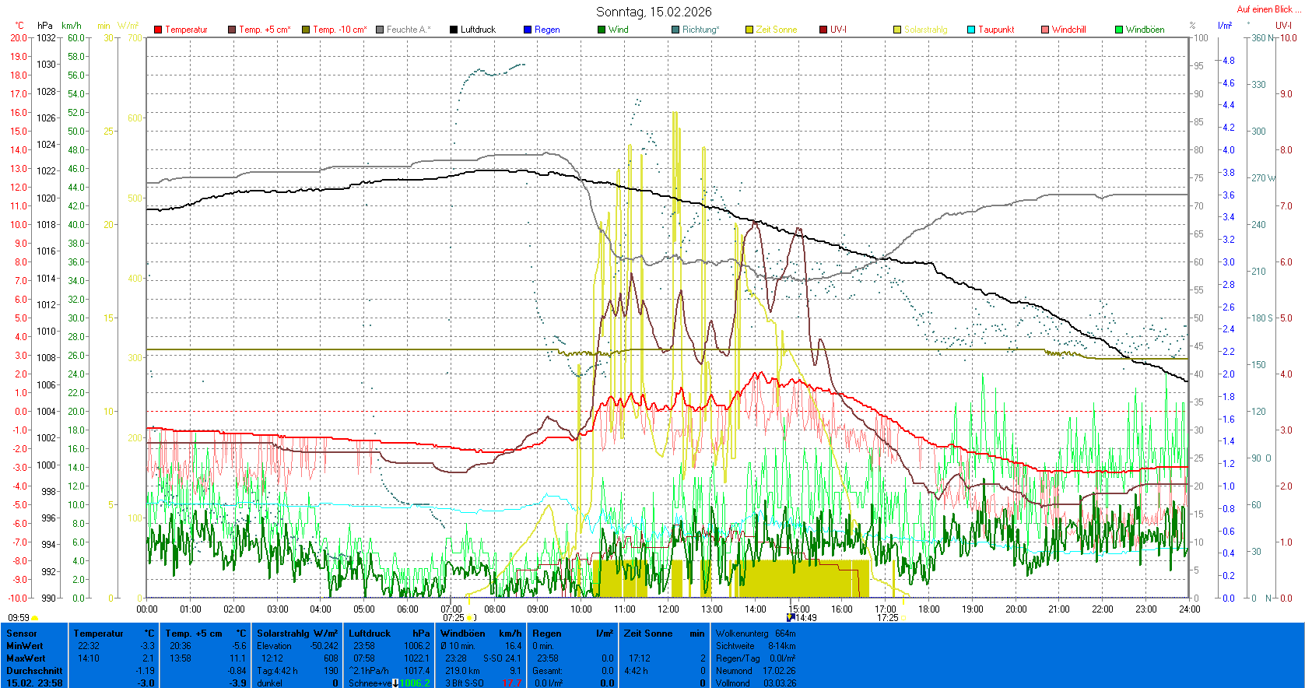Click the red 17.7 wind gust value
Viewport: 1305px width, 688px height.
[x=511, y=683]
